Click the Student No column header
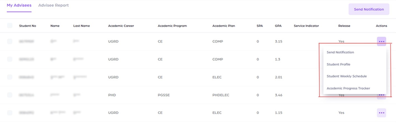Screen dimensions: 396x124 [27, 26]
